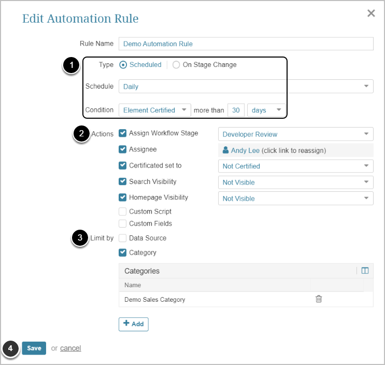Screen dimensions: 385x365
Task: Click the cancel link
Action: [x=70, y=348]
